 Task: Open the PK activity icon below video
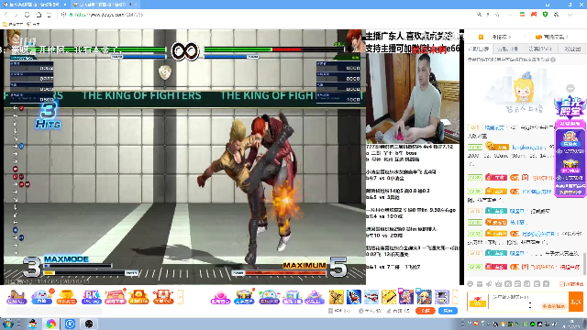(91, 297)
